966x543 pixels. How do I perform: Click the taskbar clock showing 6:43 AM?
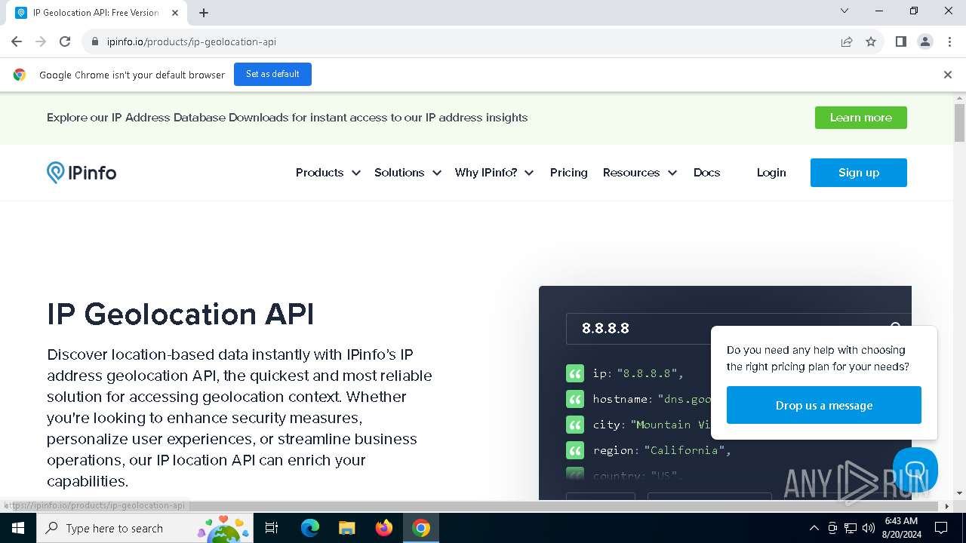(900, 528)
